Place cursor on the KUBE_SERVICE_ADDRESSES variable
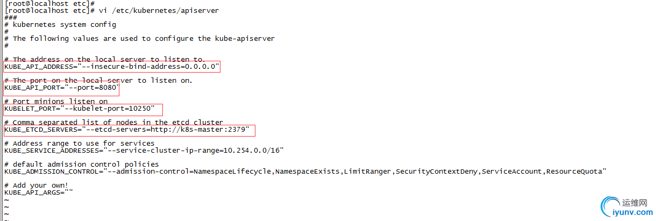Screen dimensions: 656x221 pyautogui.click(x=51, y=151)
